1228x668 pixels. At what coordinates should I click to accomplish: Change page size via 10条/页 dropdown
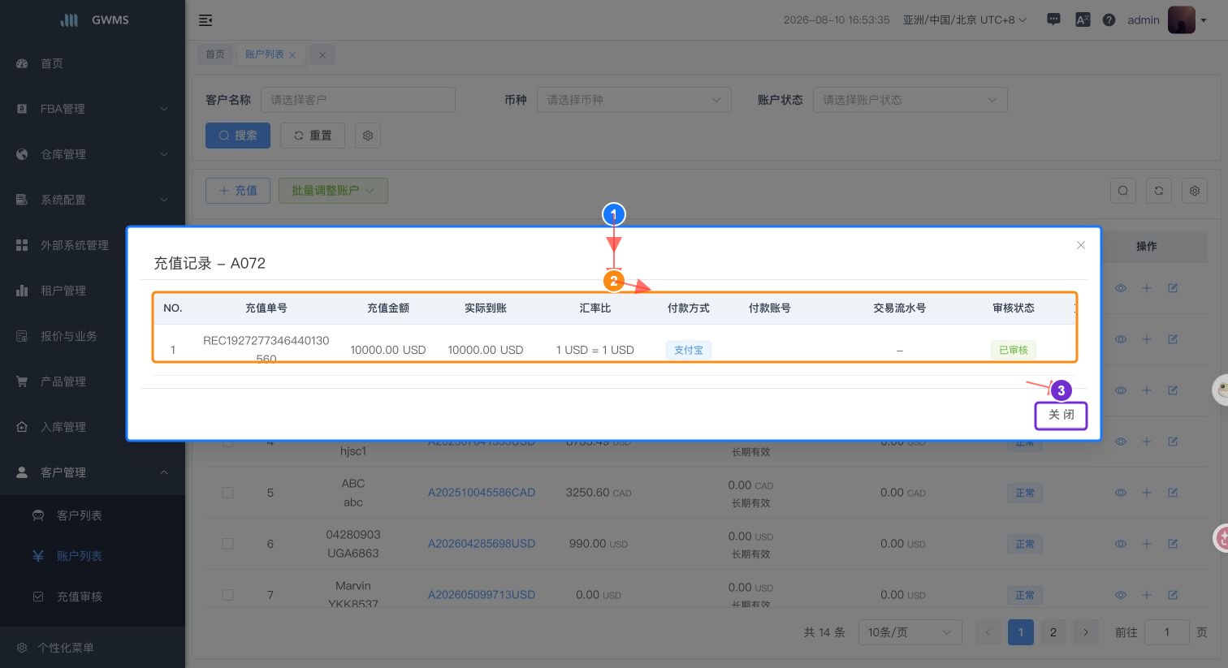click(x=910, y=632)
